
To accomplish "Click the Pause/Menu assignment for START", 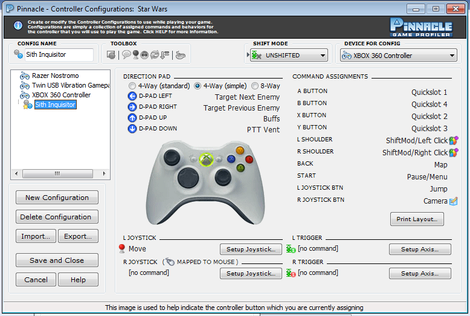I will pyautogui.click(x=427, y=177).
